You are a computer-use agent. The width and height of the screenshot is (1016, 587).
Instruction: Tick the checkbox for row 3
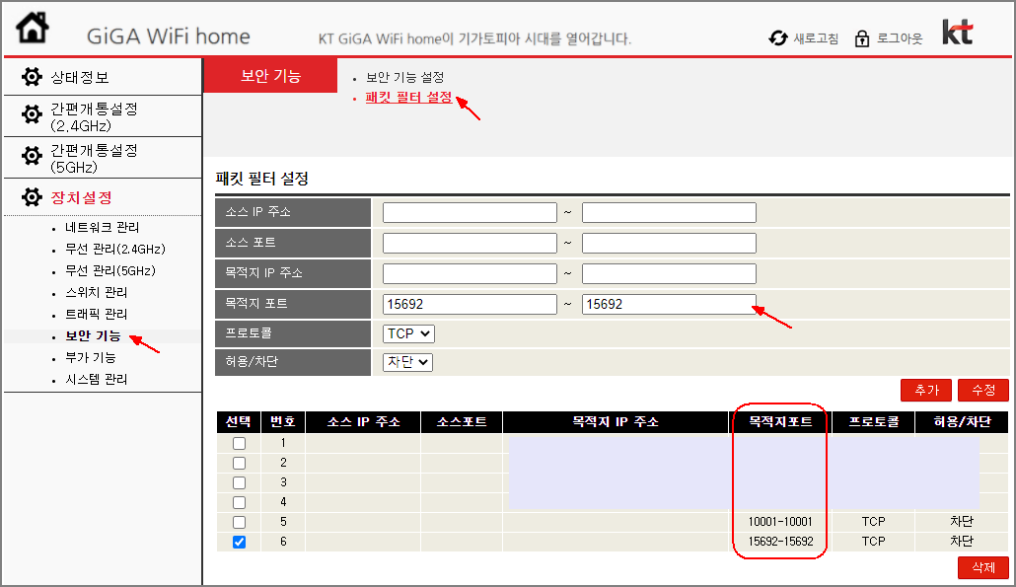point(239,482)
